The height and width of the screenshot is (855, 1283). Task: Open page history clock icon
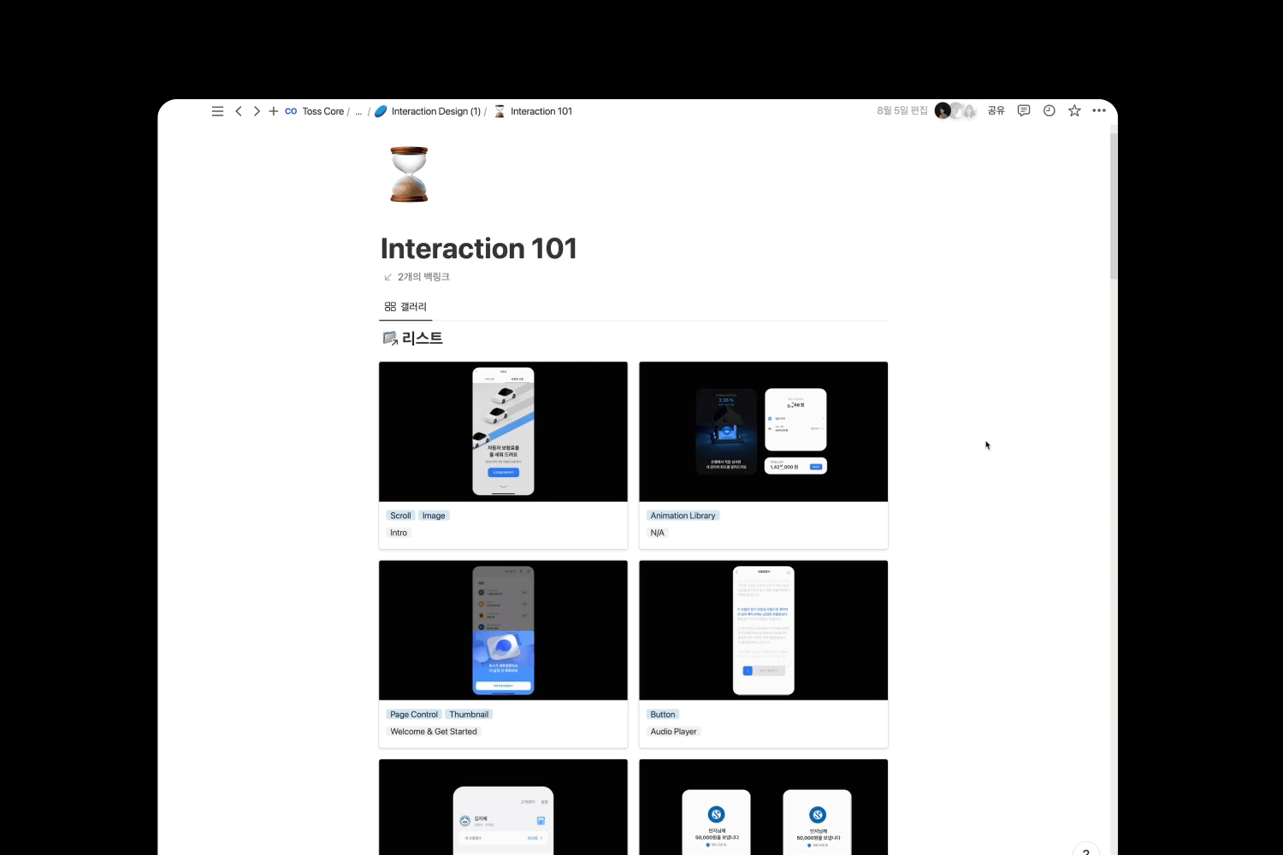pos(1049,110)
